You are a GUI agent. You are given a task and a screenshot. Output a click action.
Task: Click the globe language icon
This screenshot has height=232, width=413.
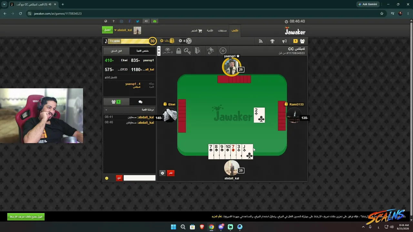[x=106, y=21]
